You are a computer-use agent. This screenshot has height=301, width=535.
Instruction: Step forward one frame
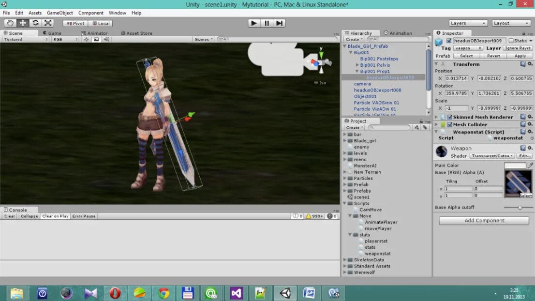click(x=279, y=23)
